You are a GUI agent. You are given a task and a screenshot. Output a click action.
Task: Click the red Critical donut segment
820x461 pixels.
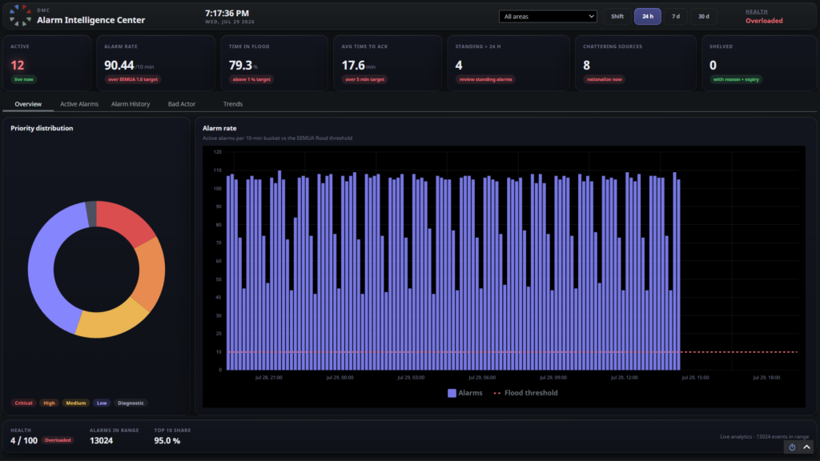126,221
